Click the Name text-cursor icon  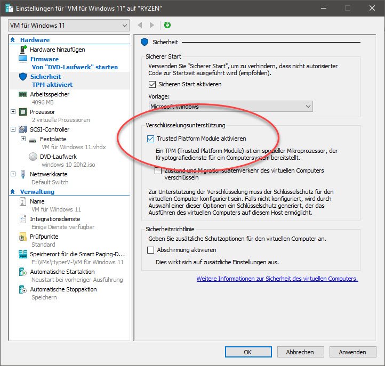[x=22, y=201]
